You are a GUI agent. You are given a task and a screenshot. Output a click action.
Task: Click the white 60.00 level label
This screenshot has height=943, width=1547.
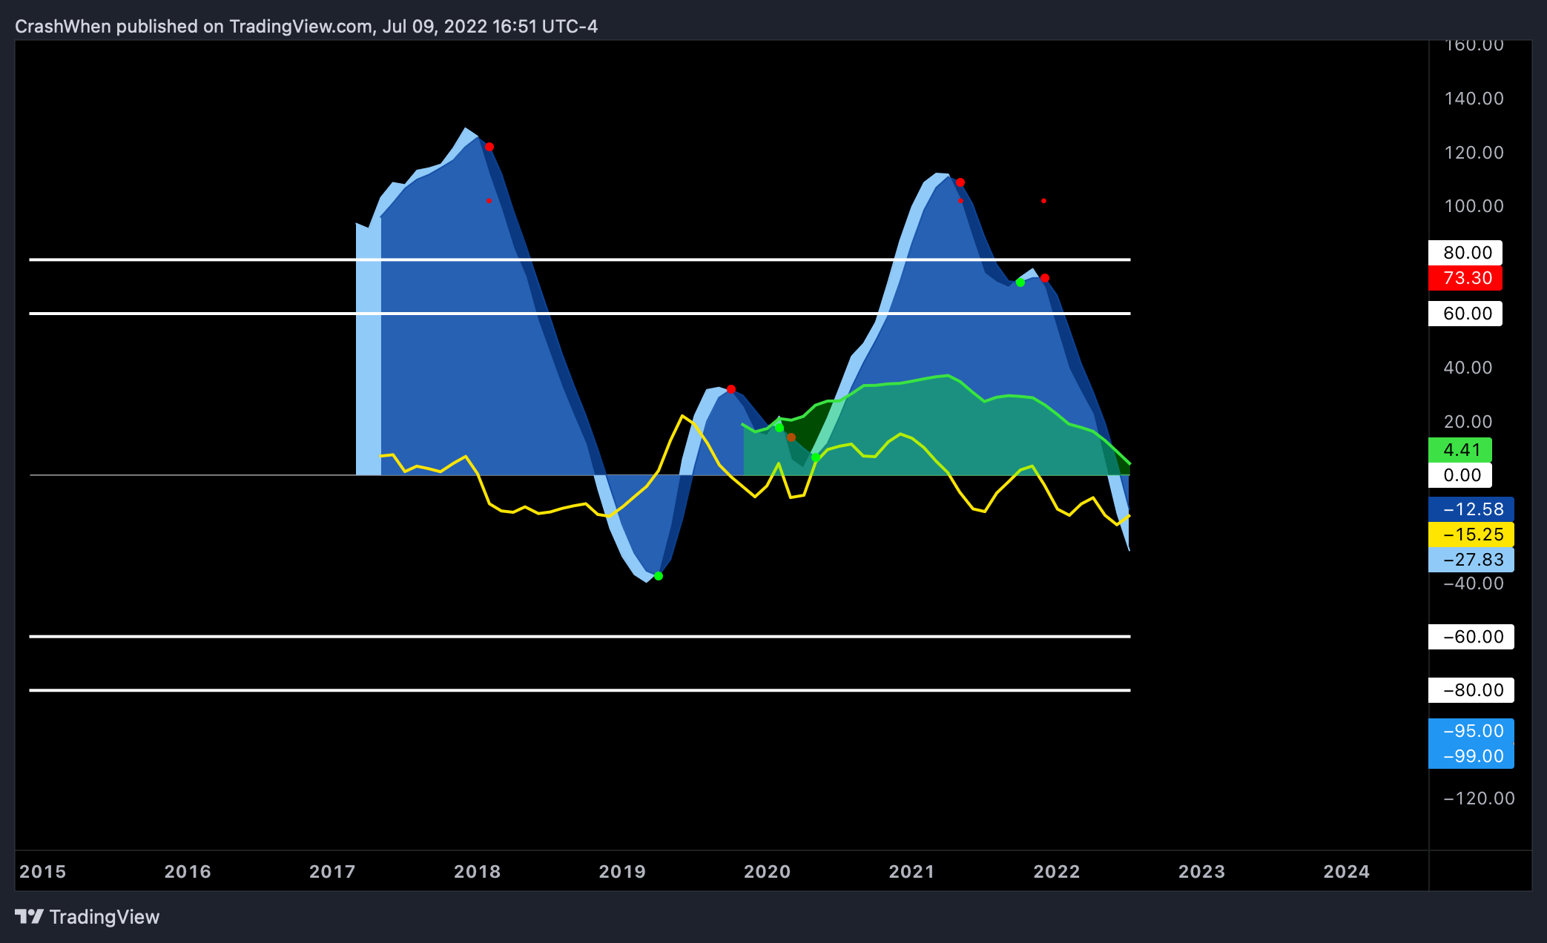[1465, 314]
